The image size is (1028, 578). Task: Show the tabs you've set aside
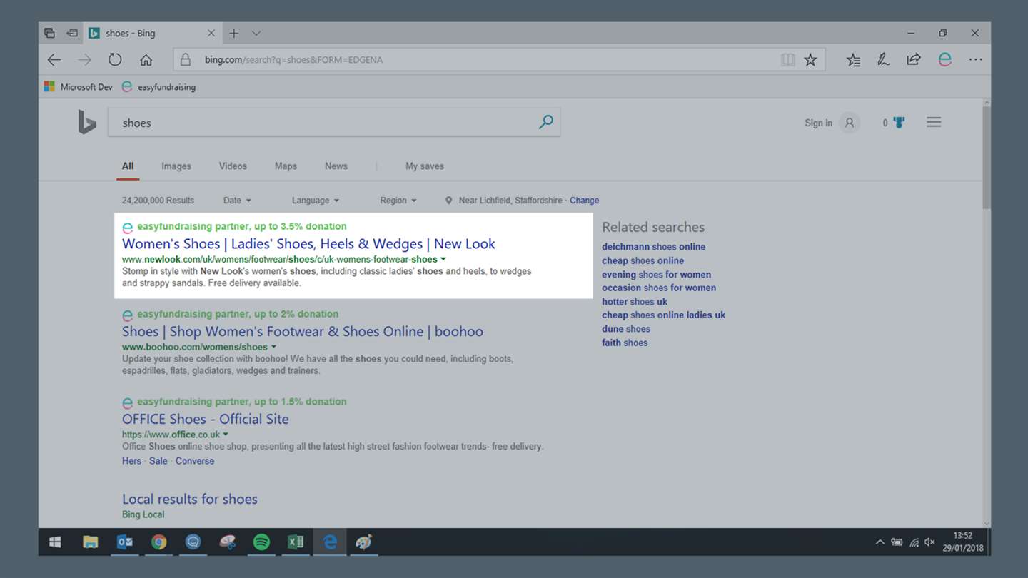point(49,33)
